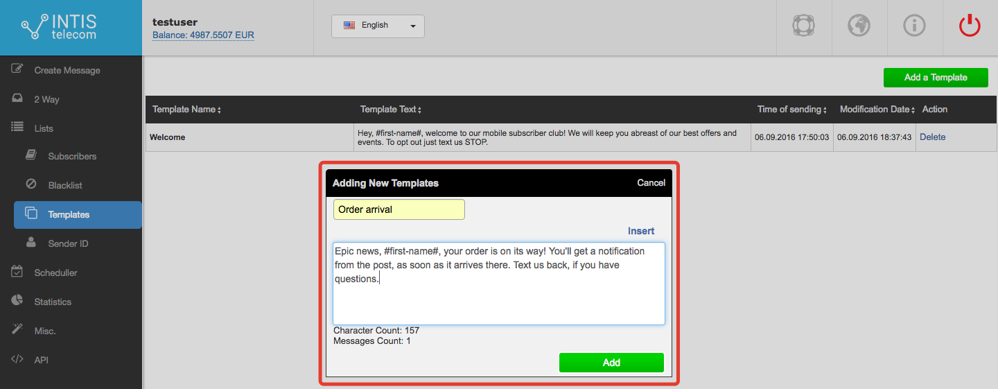Open the info icon in header

click(x=915, y=26)
